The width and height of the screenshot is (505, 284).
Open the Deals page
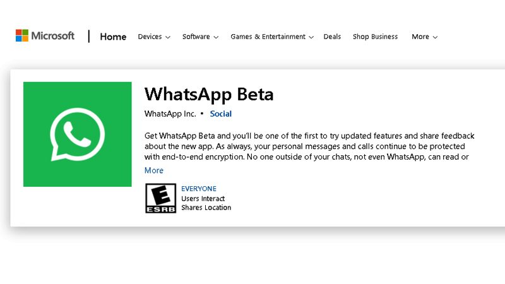(x=332, y=37)
